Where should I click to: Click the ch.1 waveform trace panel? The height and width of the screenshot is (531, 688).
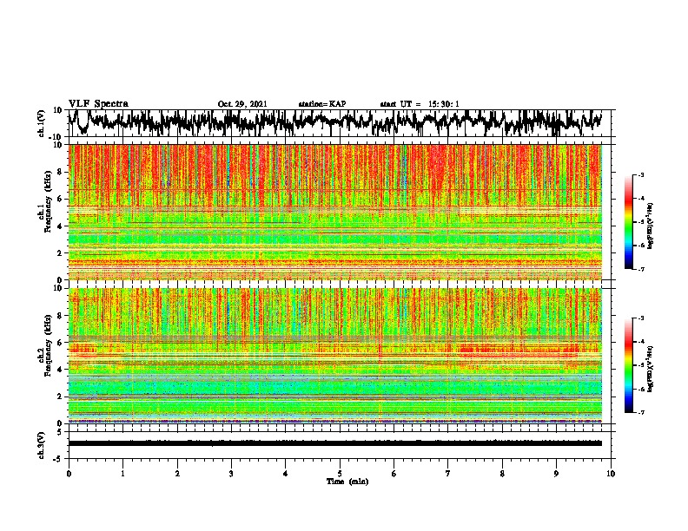pos(340,123)
